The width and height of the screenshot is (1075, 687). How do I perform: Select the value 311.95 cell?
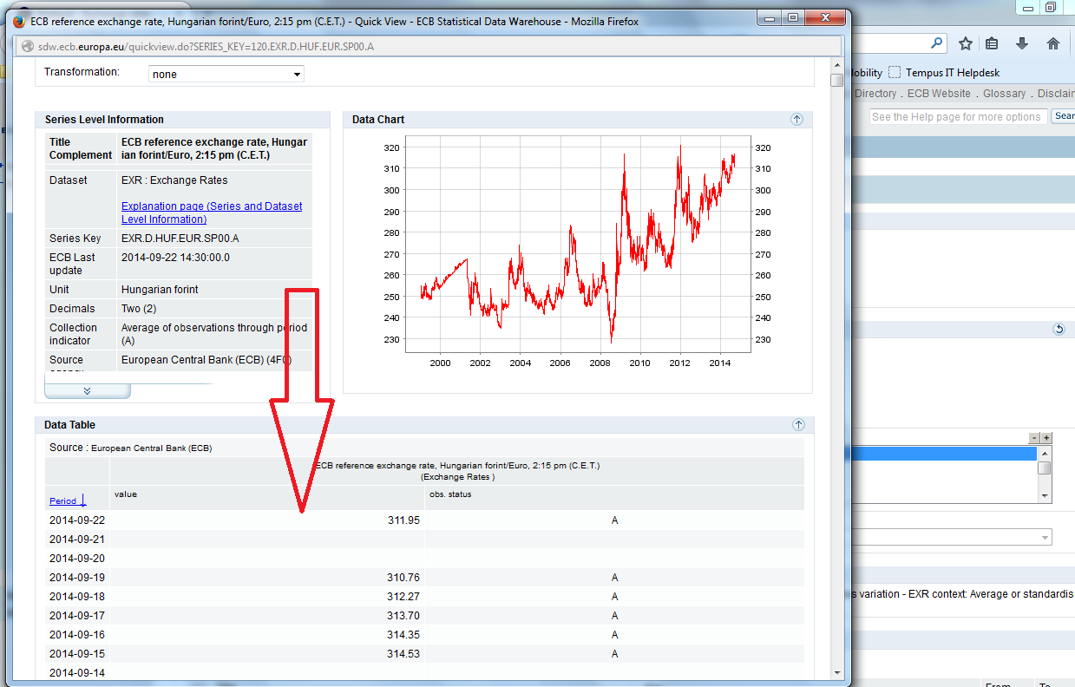(x=267, y=520)
